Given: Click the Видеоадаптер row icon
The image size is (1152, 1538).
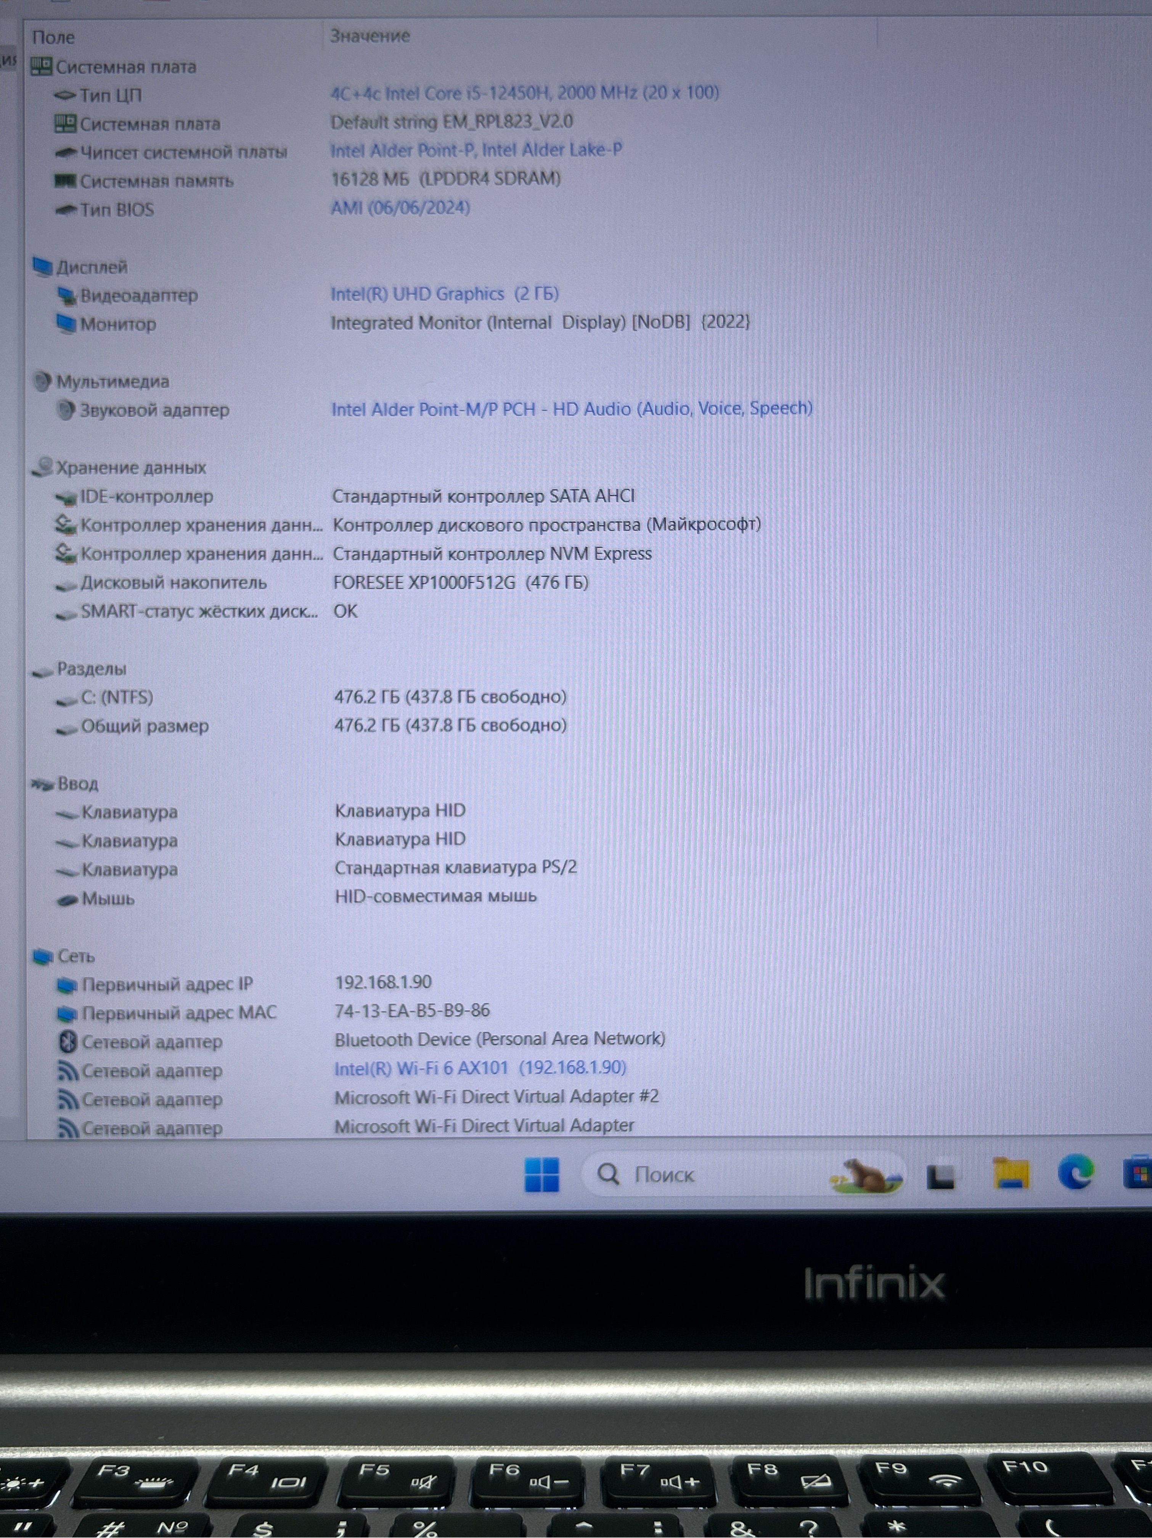Looking at the screenshot, I should 67,296.
